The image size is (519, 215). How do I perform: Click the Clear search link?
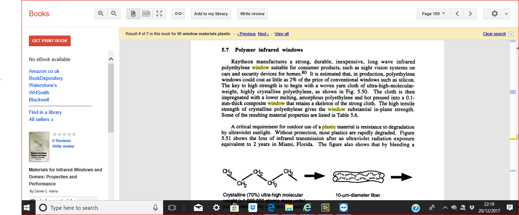tap(494, 34)
